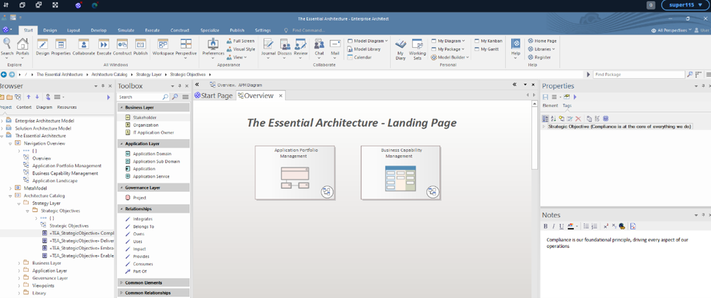The height and width of the screenshot is (298, 711).
Task: Toggle subscript in Notes toolbar
Action: click(614, 226)
